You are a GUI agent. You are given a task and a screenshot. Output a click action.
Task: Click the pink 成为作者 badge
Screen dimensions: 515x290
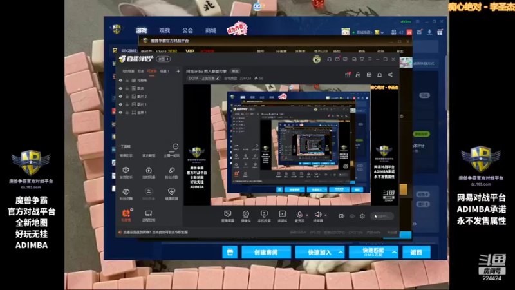tap(237, 28)
